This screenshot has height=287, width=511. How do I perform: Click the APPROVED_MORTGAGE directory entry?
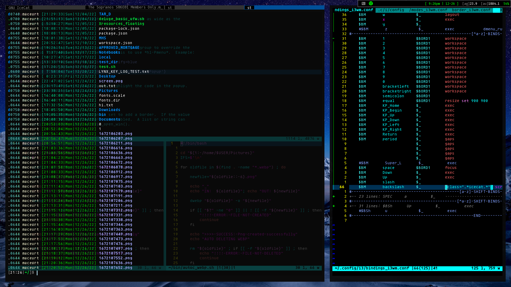tap(119, 48)
